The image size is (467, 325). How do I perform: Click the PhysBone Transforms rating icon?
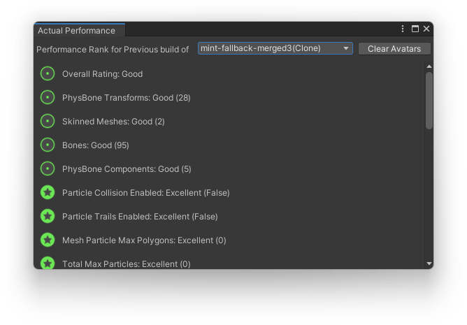pyautogui.click(x=48, y=97)
